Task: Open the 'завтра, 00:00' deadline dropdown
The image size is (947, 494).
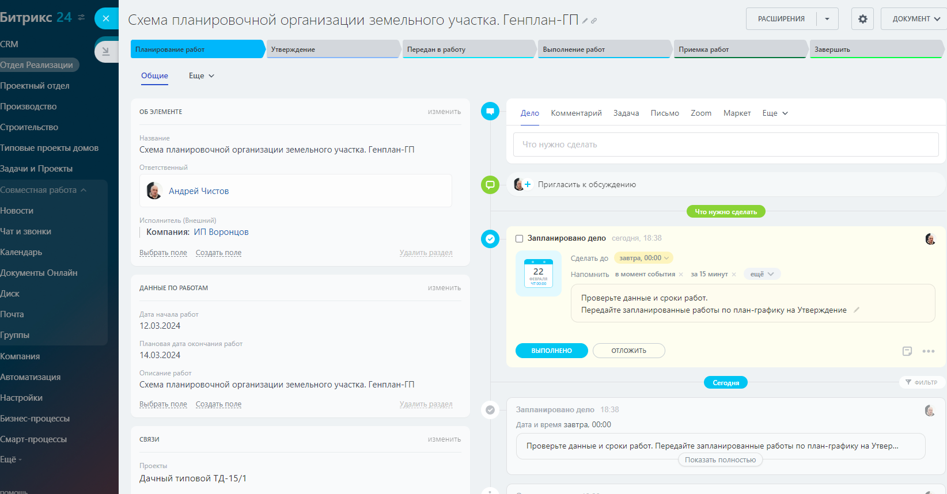Action: (643, 258)
